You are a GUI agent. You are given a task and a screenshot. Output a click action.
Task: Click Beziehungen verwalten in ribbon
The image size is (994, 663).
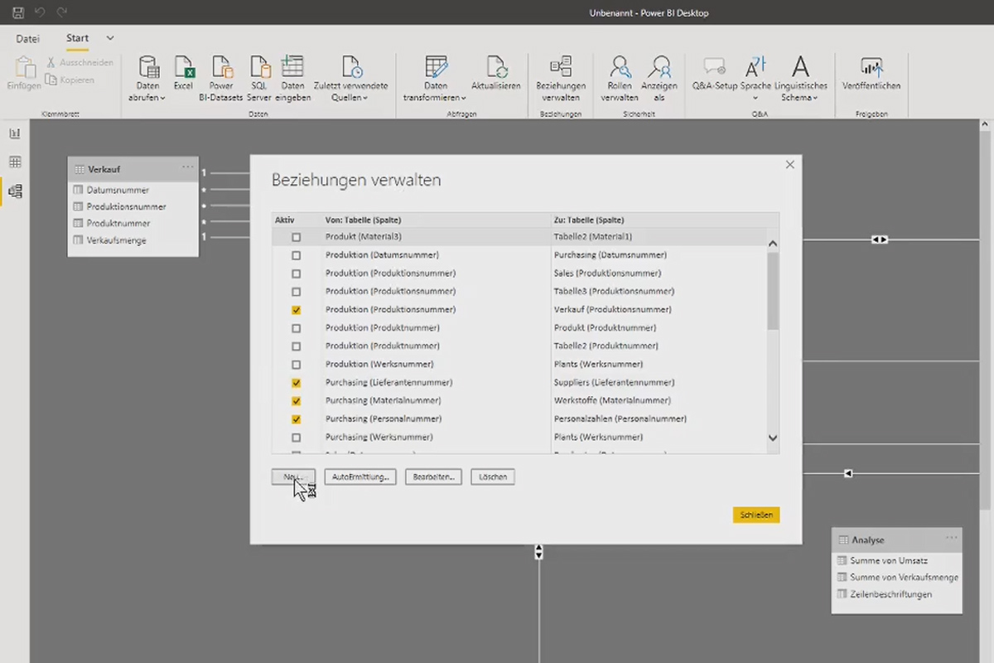point(561,79)
